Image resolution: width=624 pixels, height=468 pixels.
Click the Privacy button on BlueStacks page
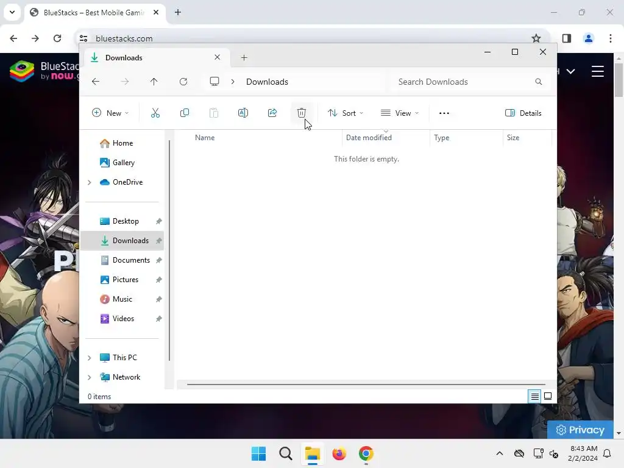(x=580, y=430)
